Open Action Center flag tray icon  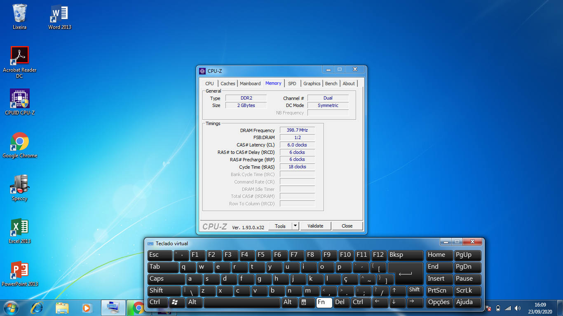(x=488, y=308)
